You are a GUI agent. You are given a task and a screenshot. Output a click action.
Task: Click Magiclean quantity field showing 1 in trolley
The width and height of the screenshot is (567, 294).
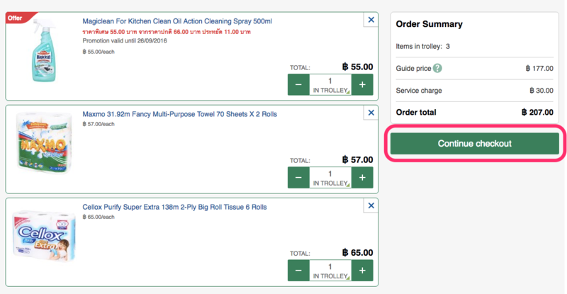(x=330, y=84)
